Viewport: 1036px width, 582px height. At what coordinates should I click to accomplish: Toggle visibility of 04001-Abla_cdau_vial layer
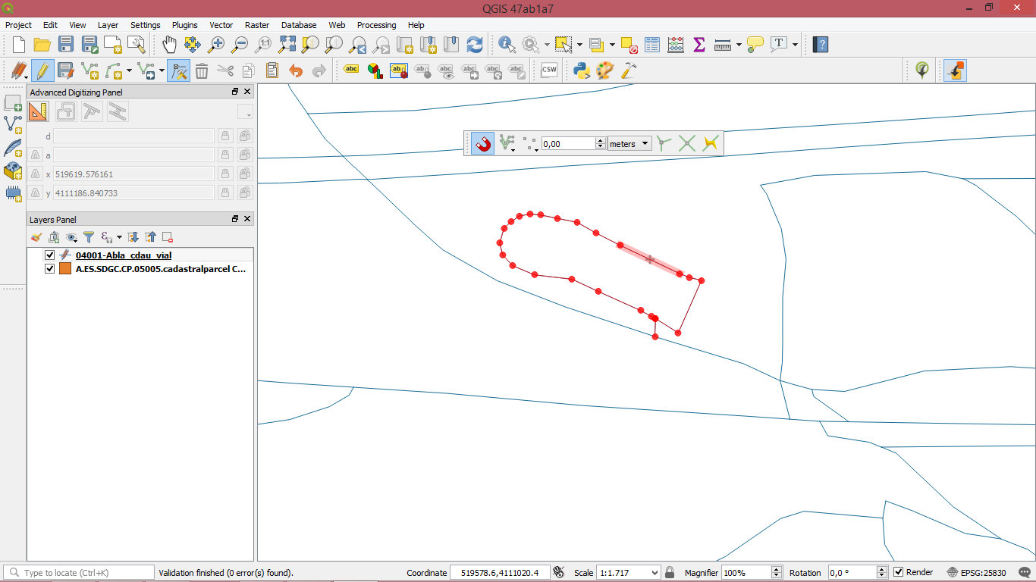(50, 255)
